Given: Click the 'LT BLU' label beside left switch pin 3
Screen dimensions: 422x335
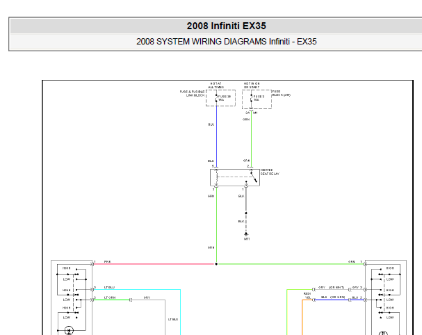Looking at the screenshot, I should 109,287.
